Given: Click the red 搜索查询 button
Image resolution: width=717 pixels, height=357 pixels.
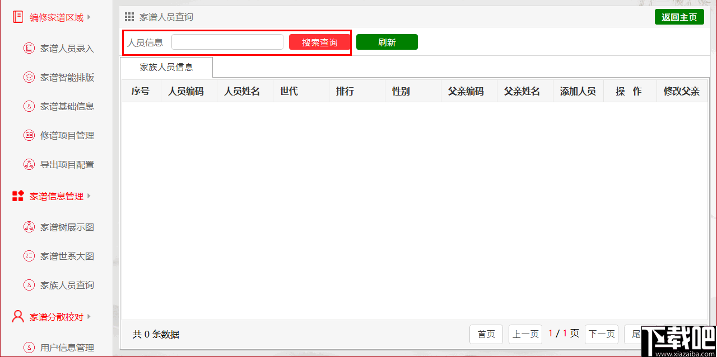Looking at the screenshot, I should click(x=320, y=42).
